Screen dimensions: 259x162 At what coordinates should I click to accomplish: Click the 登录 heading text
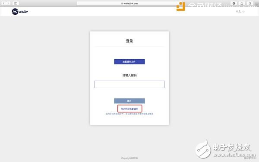(129, 41)
